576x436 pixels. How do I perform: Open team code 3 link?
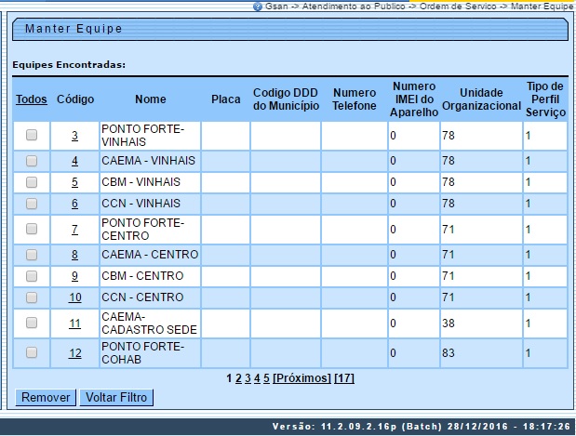click(74, 136)
